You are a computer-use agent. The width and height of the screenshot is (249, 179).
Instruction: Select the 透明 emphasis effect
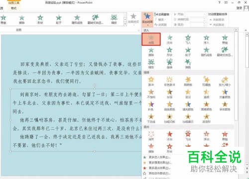pos(206,94)
